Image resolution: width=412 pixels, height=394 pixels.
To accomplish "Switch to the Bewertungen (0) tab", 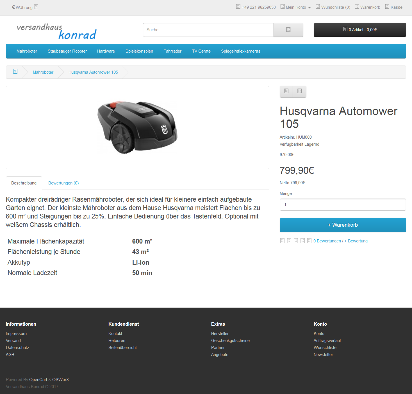I will tap(63, 183).
